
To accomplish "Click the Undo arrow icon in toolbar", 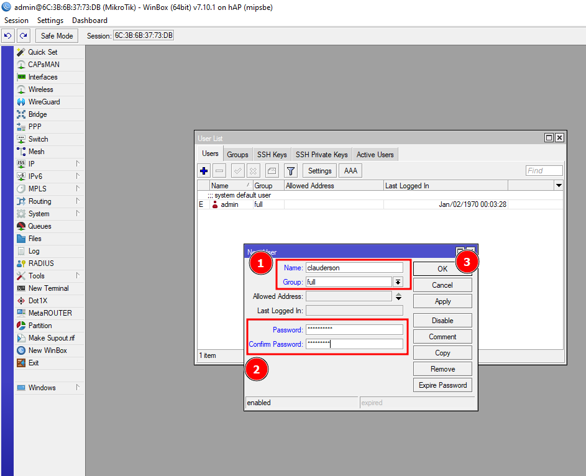I will pos(8,36).
